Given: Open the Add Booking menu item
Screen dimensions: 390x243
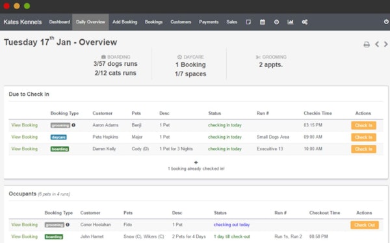Looking at the screenshot, I should [125, 22].
